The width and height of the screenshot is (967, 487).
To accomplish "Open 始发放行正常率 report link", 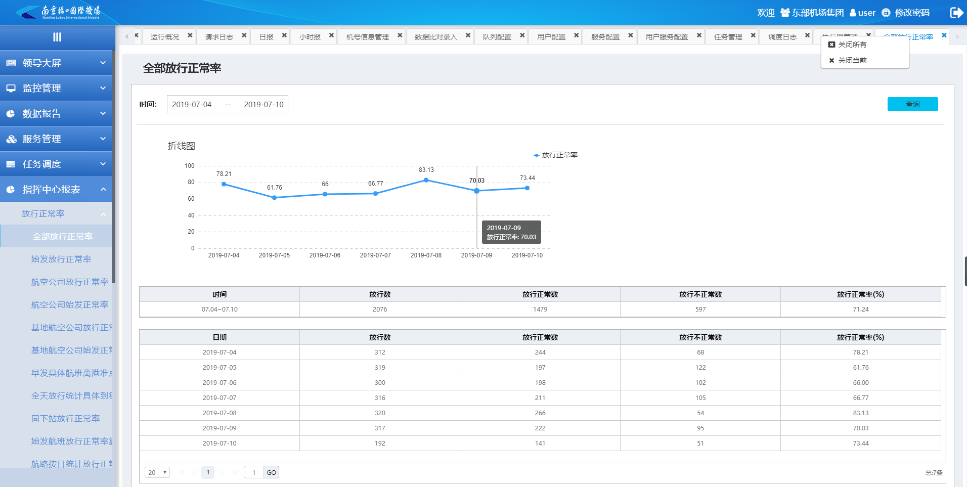I will pyautogui.click(x=61, y=259).
